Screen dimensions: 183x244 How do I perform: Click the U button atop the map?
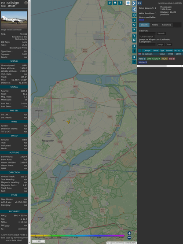110,3
